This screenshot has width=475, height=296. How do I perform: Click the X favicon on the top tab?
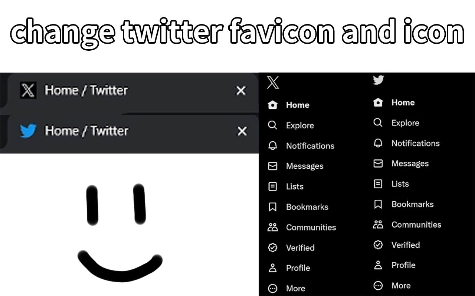coord(28,91)
